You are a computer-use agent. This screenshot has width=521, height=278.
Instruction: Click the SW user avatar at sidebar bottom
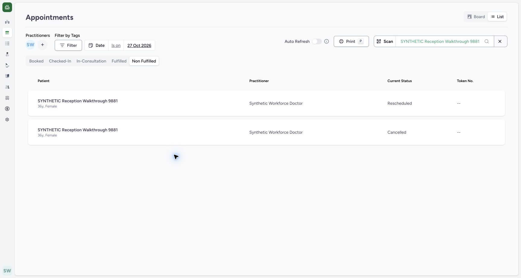click(x=7, y=270)
